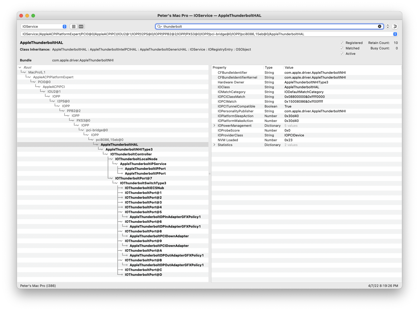
Task: Select the IOPCIMatch property row
Action: click(306, 101)
